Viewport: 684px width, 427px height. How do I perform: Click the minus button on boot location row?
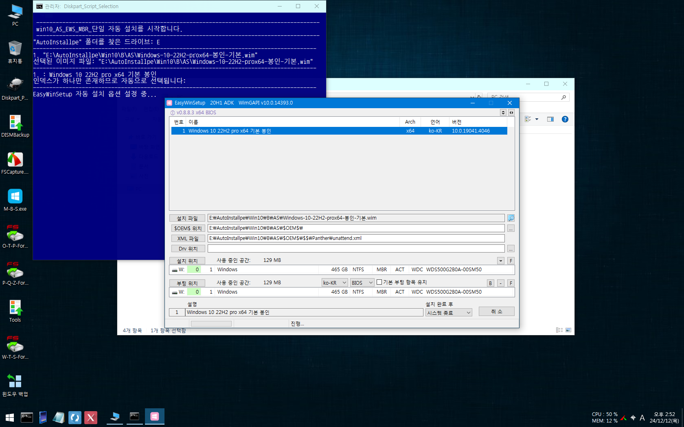point(501,283)
